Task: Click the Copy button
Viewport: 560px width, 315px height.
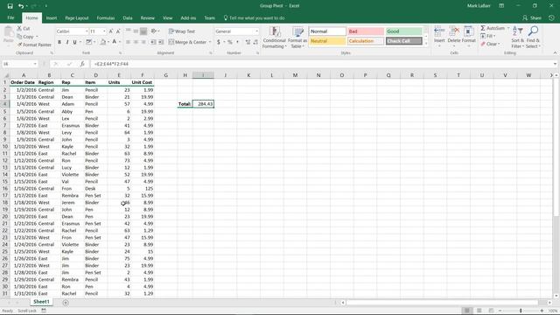Action: [25, 37]
